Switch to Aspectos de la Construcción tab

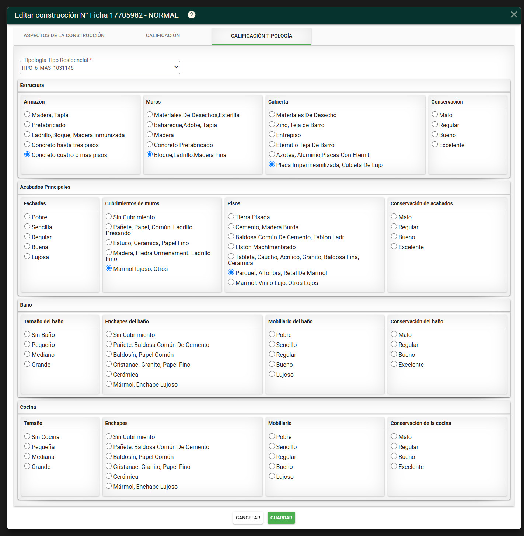point(64,35)
